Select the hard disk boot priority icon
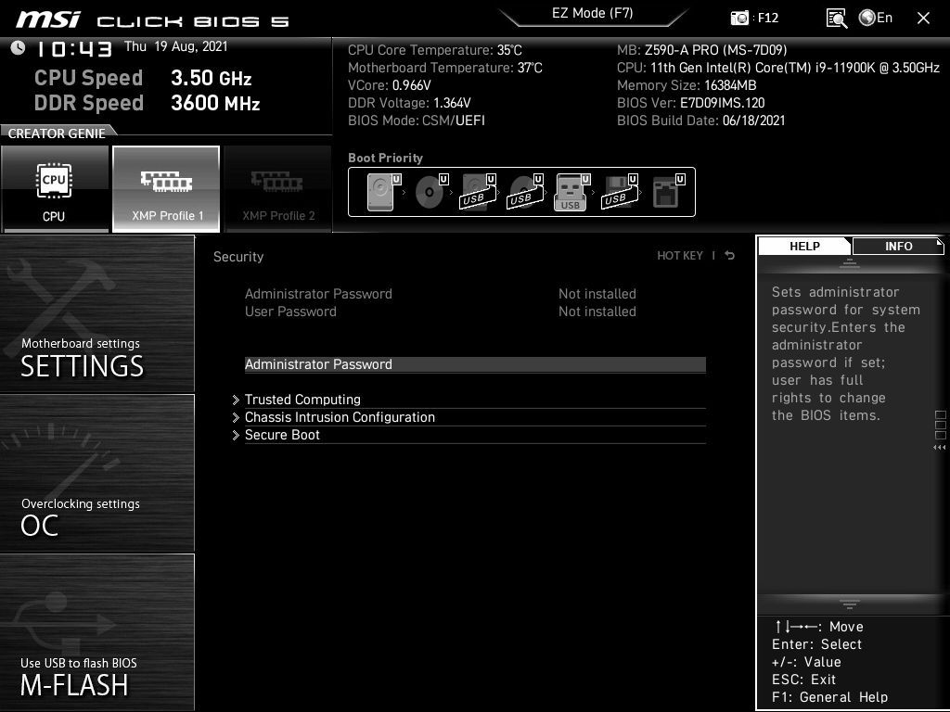The image size is (950, 712). coord(383,192)
